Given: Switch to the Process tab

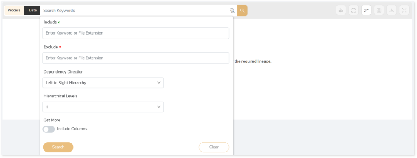Looking at the screenshot, I should [x=14, y=10].
